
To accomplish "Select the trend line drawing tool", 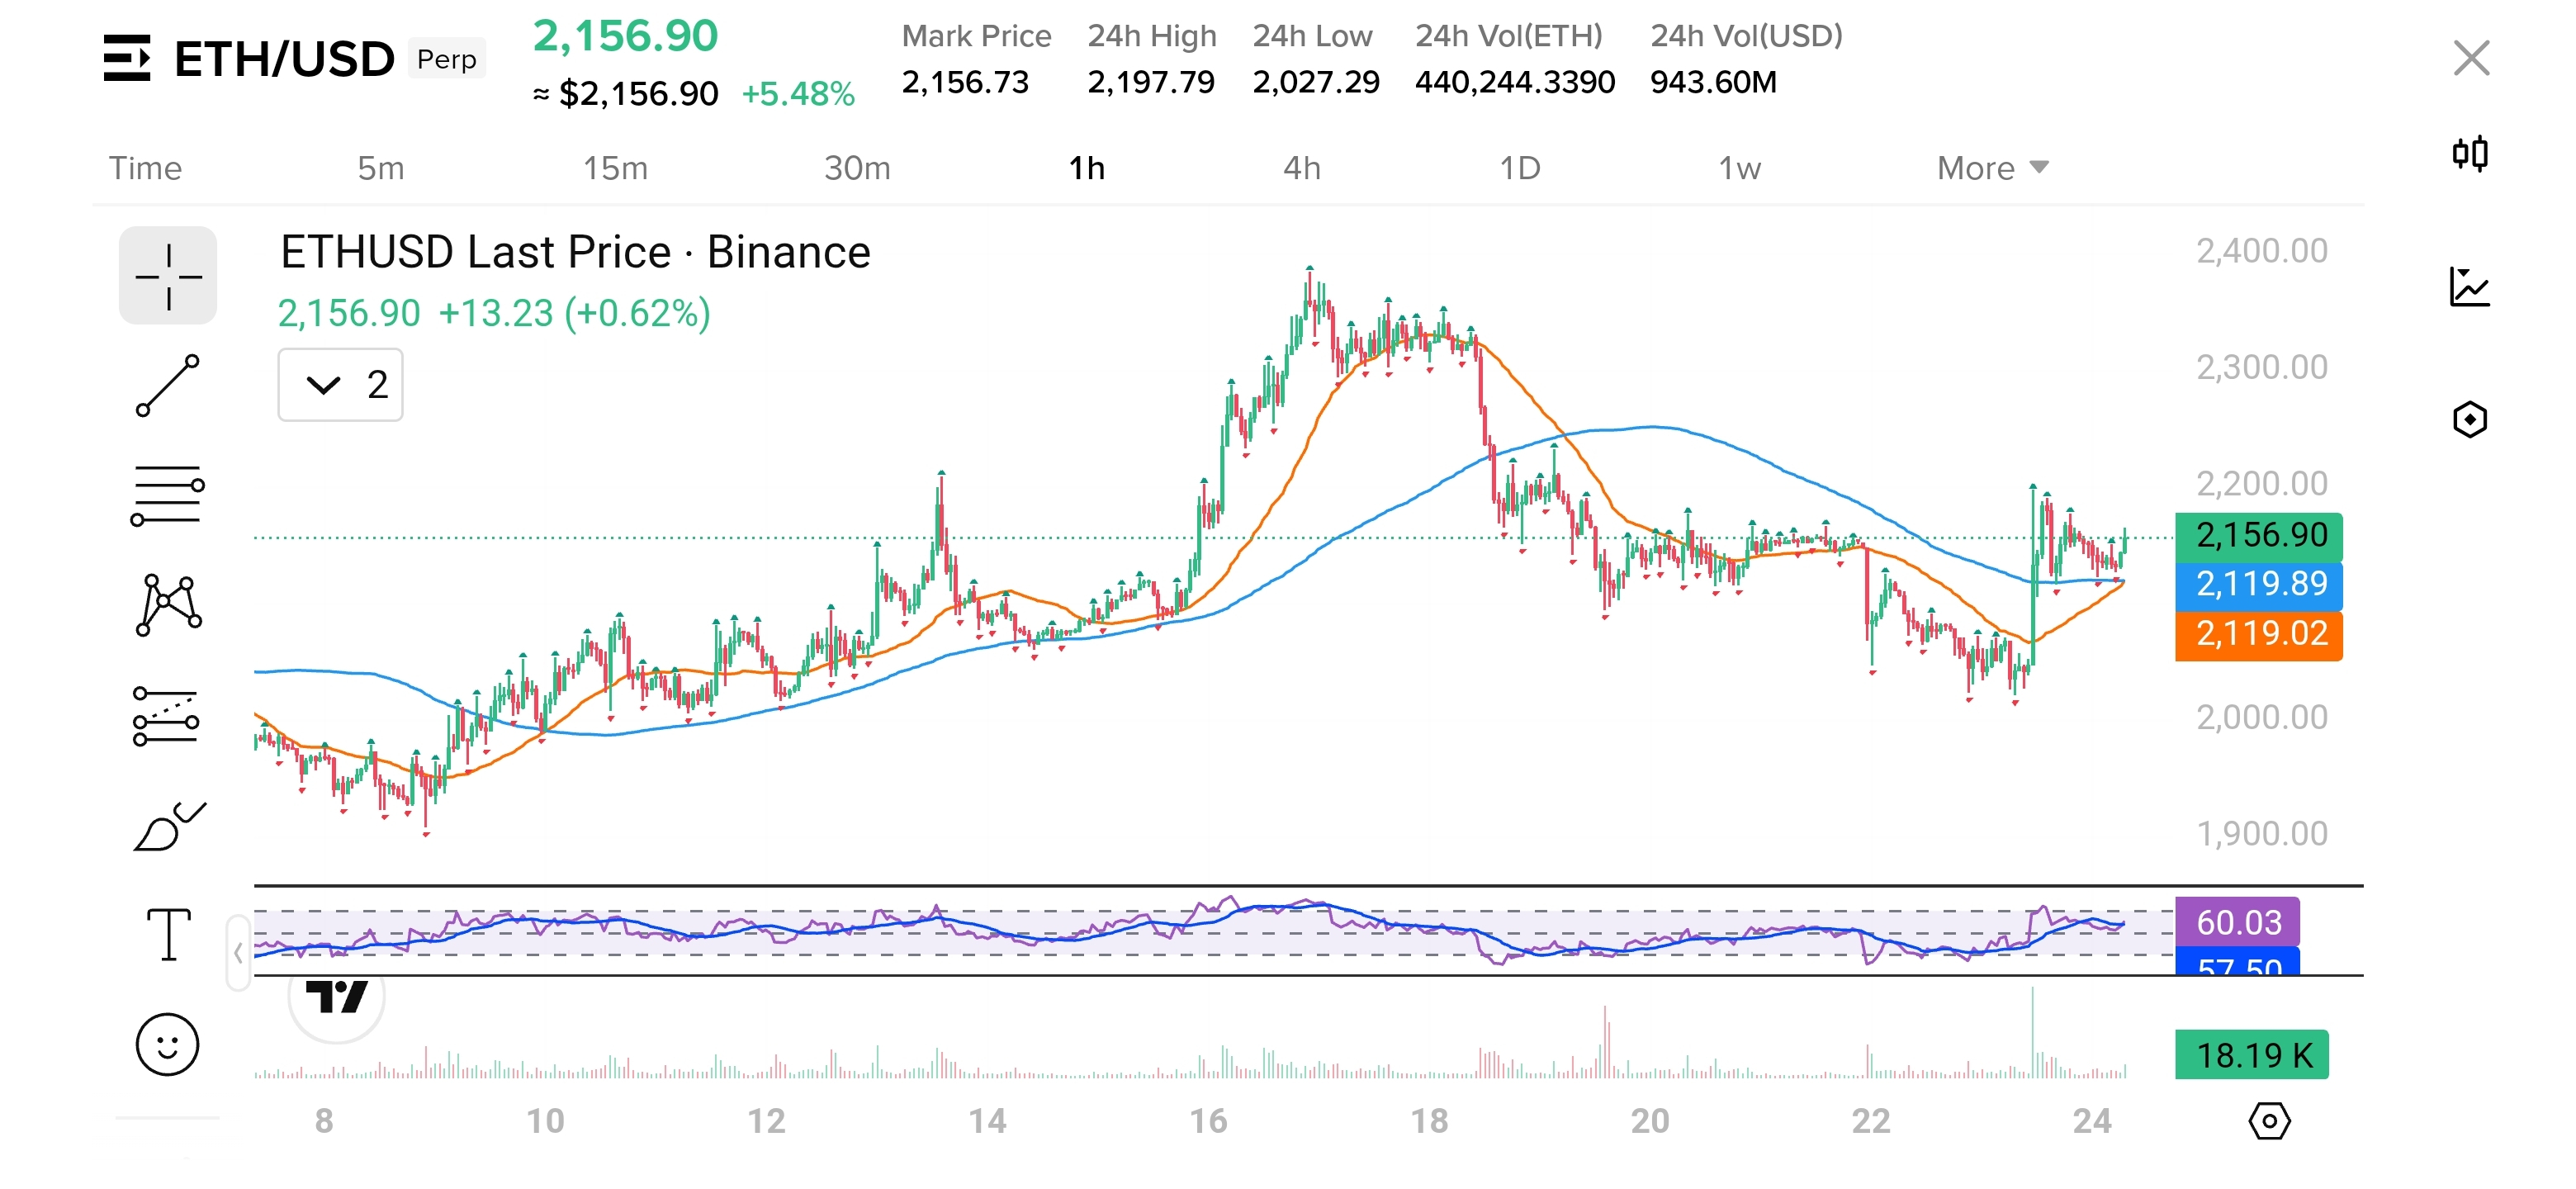I will 168,386.
